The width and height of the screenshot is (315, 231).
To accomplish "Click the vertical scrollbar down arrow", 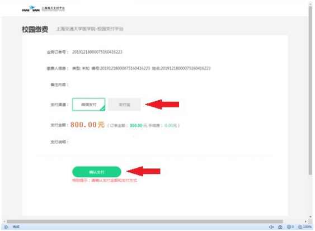I will pos(311,217).
